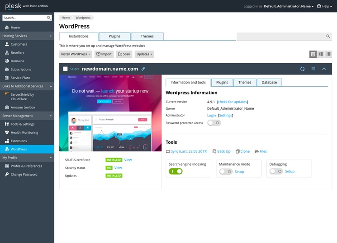The height and width of the screenshot is (243, 337).
Task: Click the Service Plans clipboard icon
Action: 7,78
